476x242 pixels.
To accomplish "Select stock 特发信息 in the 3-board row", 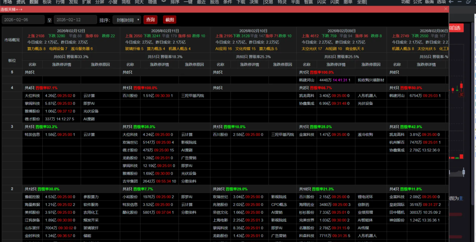I will tap(32, 134).
